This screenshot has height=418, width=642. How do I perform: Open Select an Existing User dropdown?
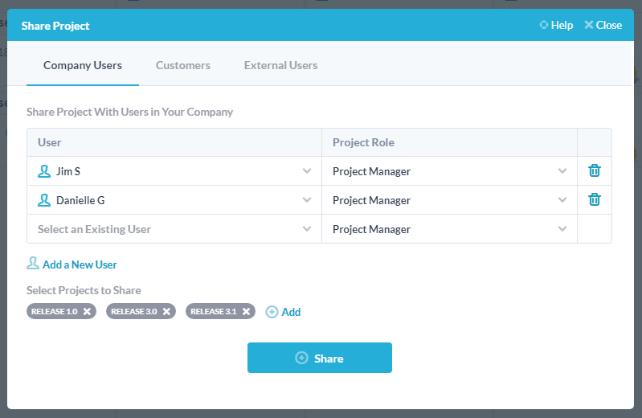click(x=174, y=229)
